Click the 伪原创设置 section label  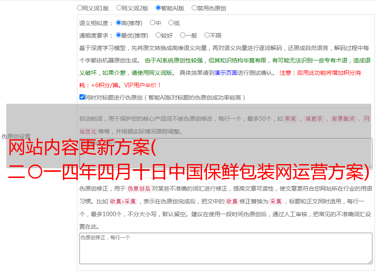pyautogui.click(x=16, y=136)
